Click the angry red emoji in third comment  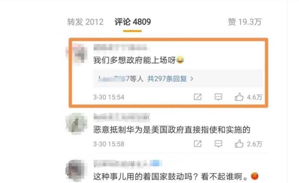pos(255,176)
